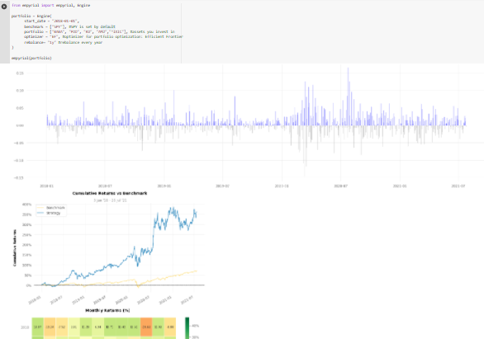Click the optimizer parameter code line
This screenshot has width=484, height=339.
click(103, 36)
